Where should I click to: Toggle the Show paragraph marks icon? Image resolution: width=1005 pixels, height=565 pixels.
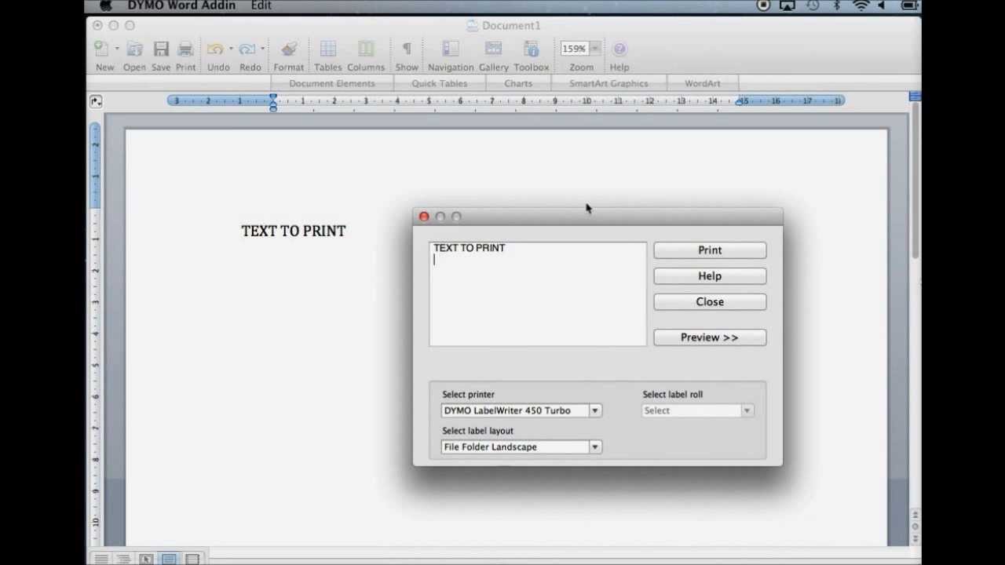click(407, 49)
